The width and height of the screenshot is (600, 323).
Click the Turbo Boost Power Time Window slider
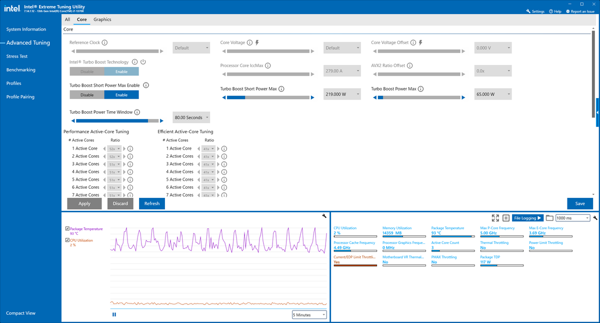click(116, 121)
